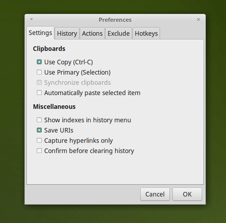This screenshot has width=226, height=223.
Task: Turn on Show indexes in history menu
Action: point(39,120)
